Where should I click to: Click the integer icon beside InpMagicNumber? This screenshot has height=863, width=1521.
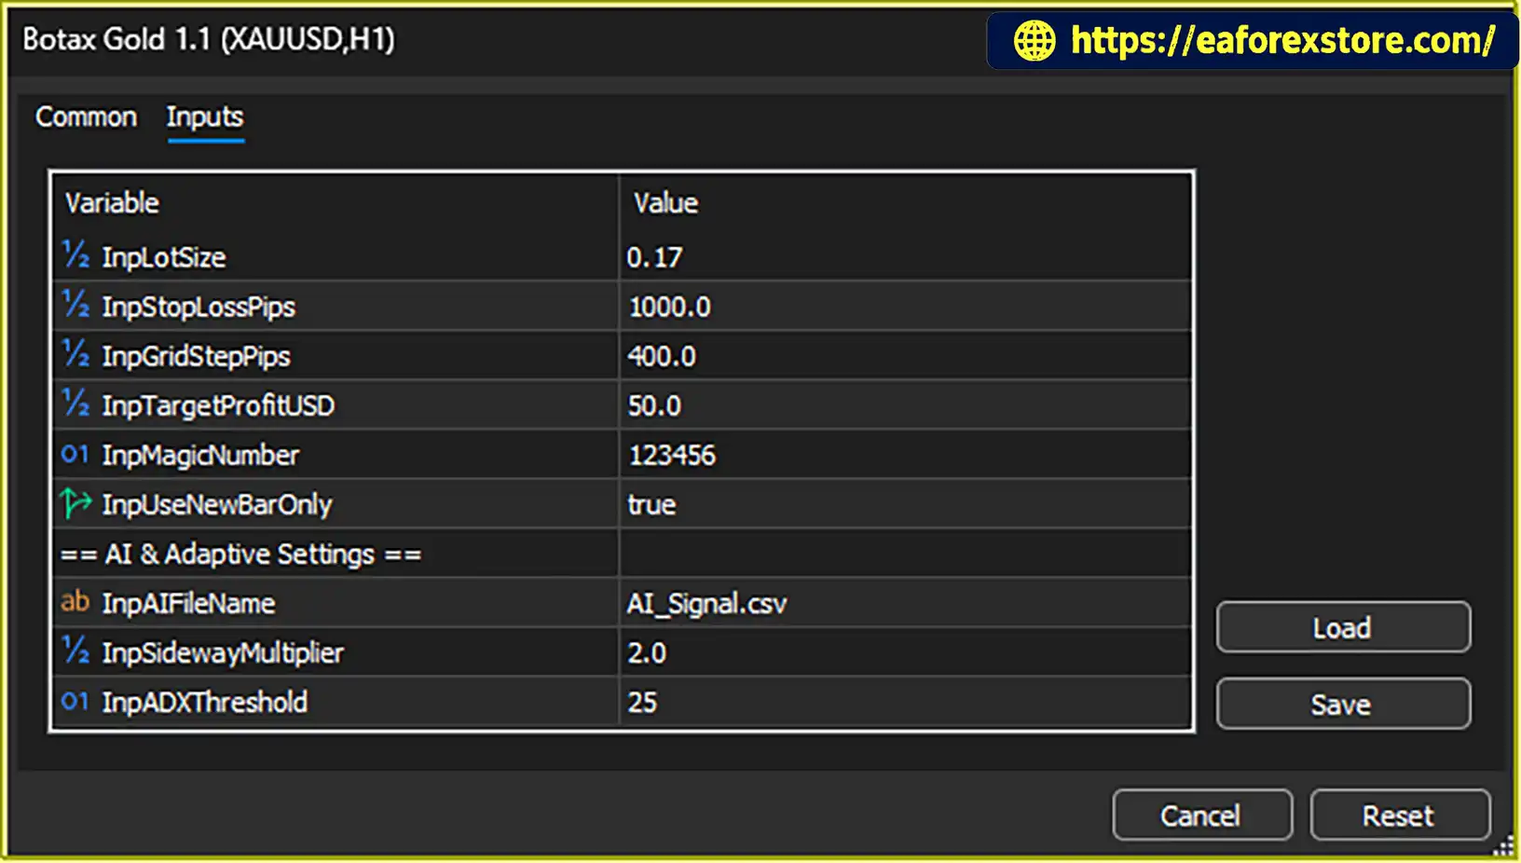tap(75, 454)
